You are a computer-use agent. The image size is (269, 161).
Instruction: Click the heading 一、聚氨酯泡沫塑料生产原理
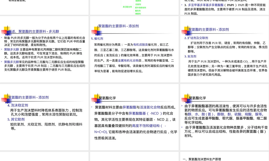coord(202,159)
